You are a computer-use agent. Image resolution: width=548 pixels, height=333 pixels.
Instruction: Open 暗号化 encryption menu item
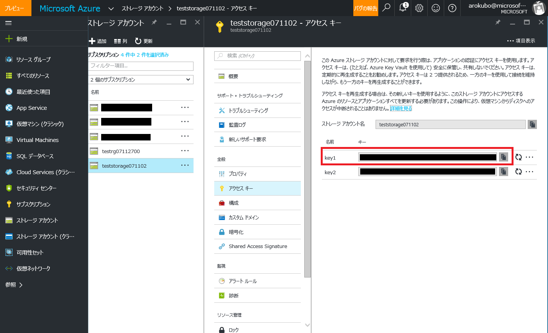pos(258,232)
